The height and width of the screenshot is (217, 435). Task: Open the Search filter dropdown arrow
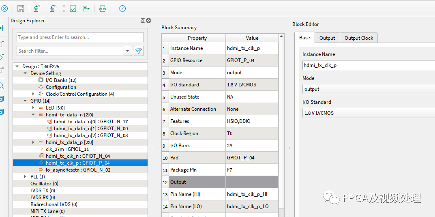pos(128,51)
